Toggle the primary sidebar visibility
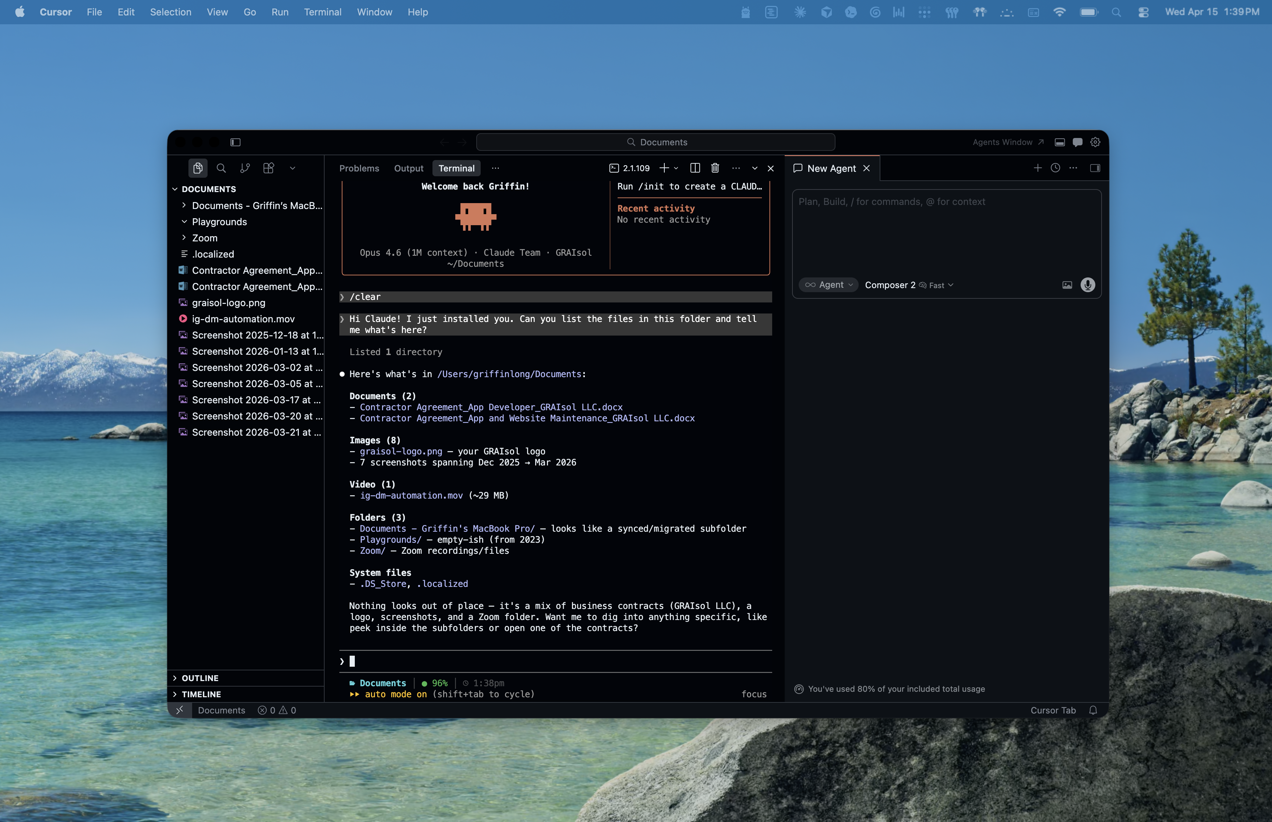The height and width of the screenshot is (822, 1272). pos(236,142)
